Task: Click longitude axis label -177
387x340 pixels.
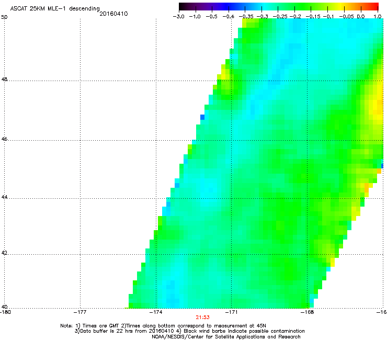Action: click(80, 312)
